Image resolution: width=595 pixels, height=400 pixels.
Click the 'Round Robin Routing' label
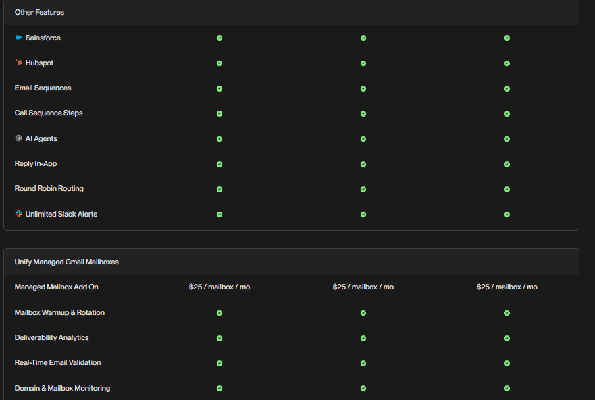click(49, 188)
